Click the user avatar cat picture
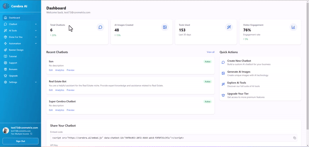Viewport: 309px width, 147px height. tap(6, 130)
